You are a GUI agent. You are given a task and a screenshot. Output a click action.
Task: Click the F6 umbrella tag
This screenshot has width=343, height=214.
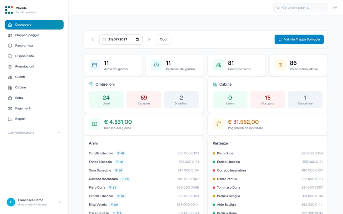(x=120, y=196)
